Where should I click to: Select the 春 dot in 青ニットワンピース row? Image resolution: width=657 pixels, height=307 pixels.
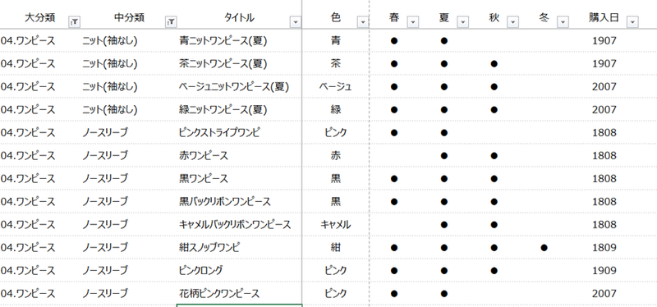point(394,41)
